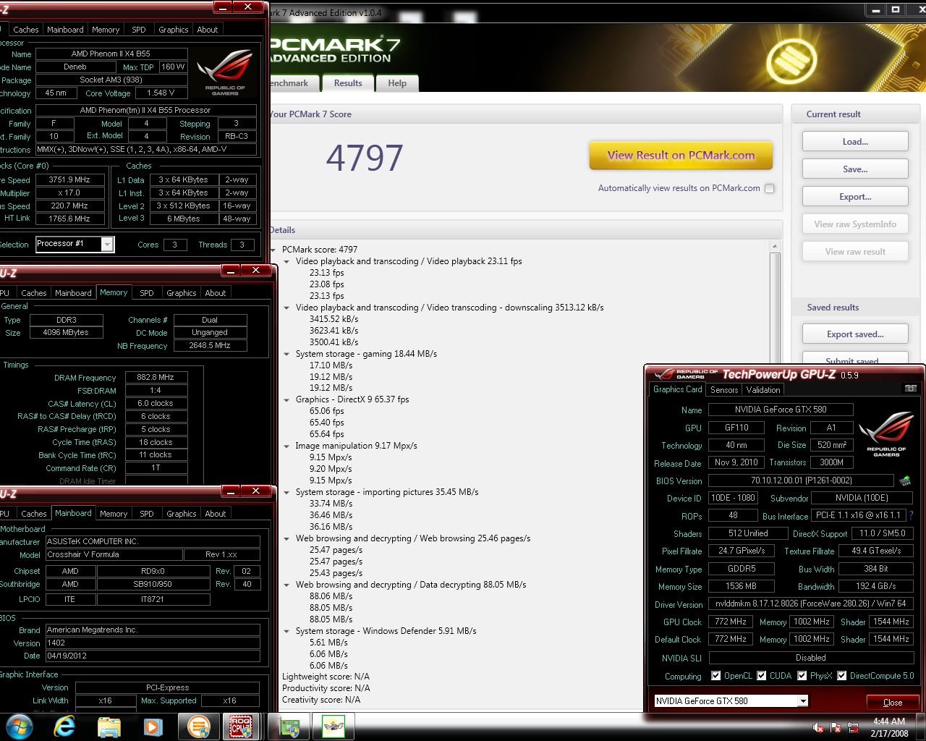Click the View raw result button
926x741 pixels.
coord(855,252)
